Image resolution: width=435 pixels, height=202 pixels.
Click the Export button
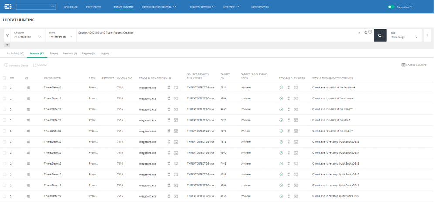[x=40, y=65]
